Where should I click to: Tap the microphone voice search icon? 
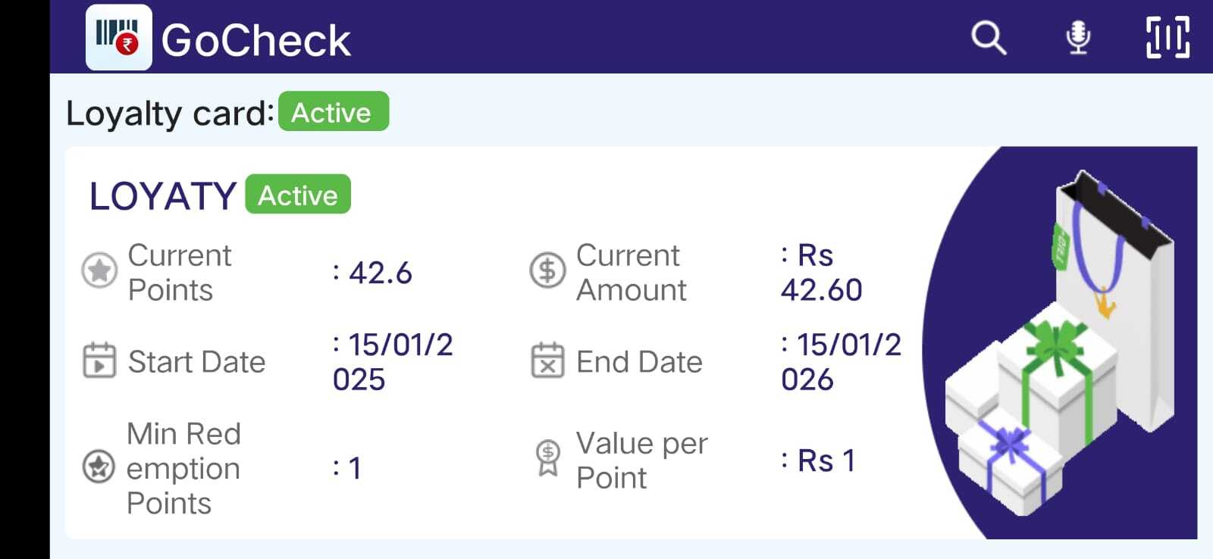tap(1077, 37)
